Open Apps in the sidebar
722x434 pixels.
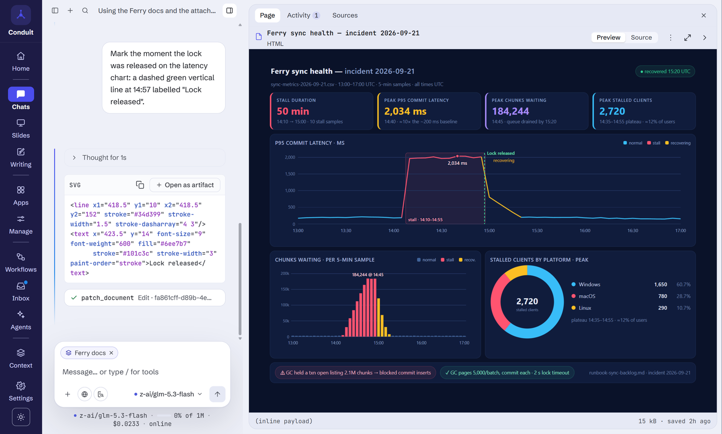click(21, 196)
